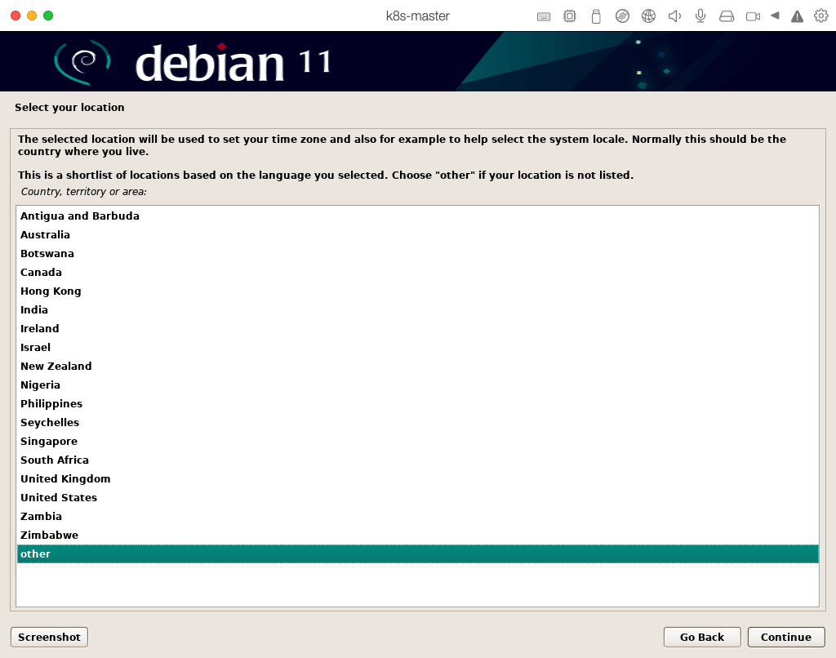Choose United Kingdom as location

417,479
